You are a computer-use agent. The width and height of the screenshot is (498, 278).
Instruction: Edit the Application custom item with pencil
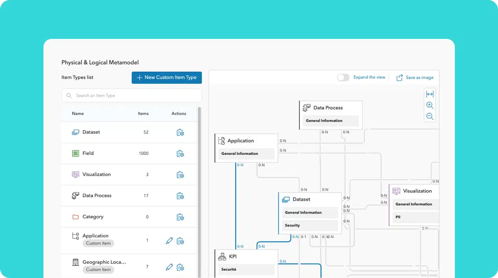[169, 241]
